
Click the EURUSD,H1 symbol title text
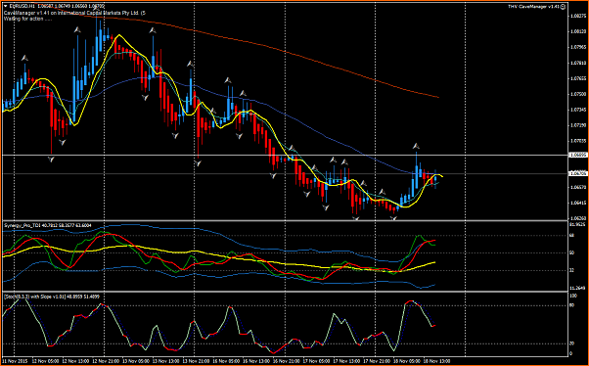click(x=22, y=7)
